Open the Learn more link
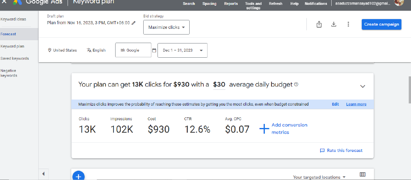Viewport: 411px width, 180px height. 356,104
